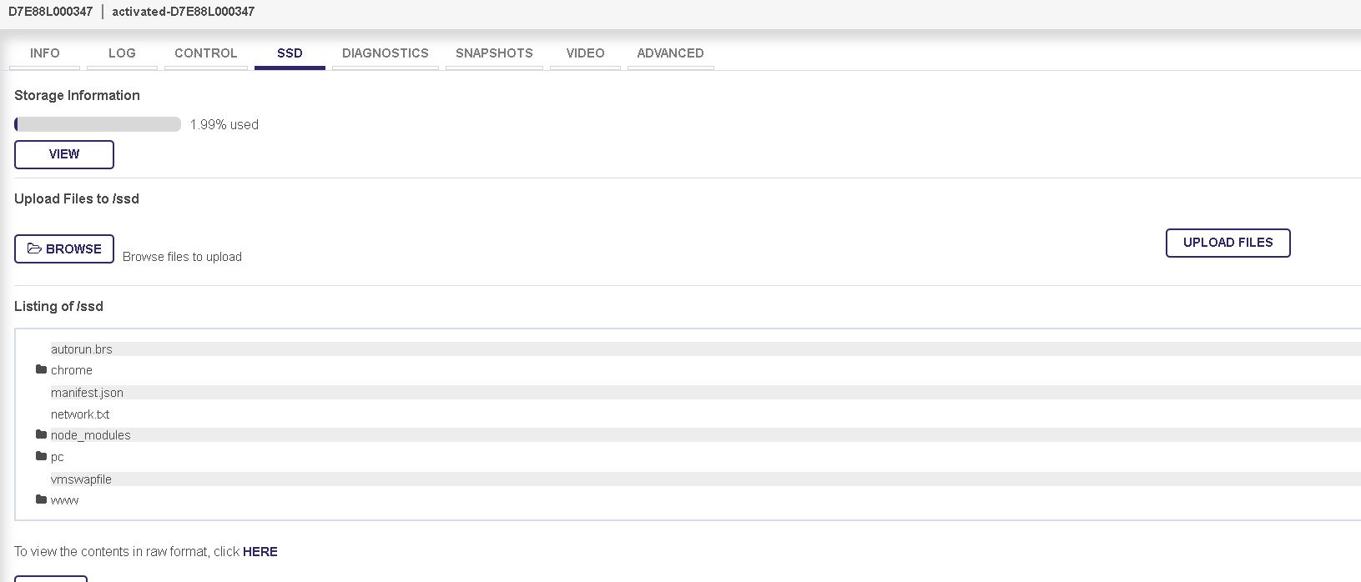The height and width of the screenshot is (582, 1361).
Task: Open the INFO tab
Action: (x=45, y=53)
